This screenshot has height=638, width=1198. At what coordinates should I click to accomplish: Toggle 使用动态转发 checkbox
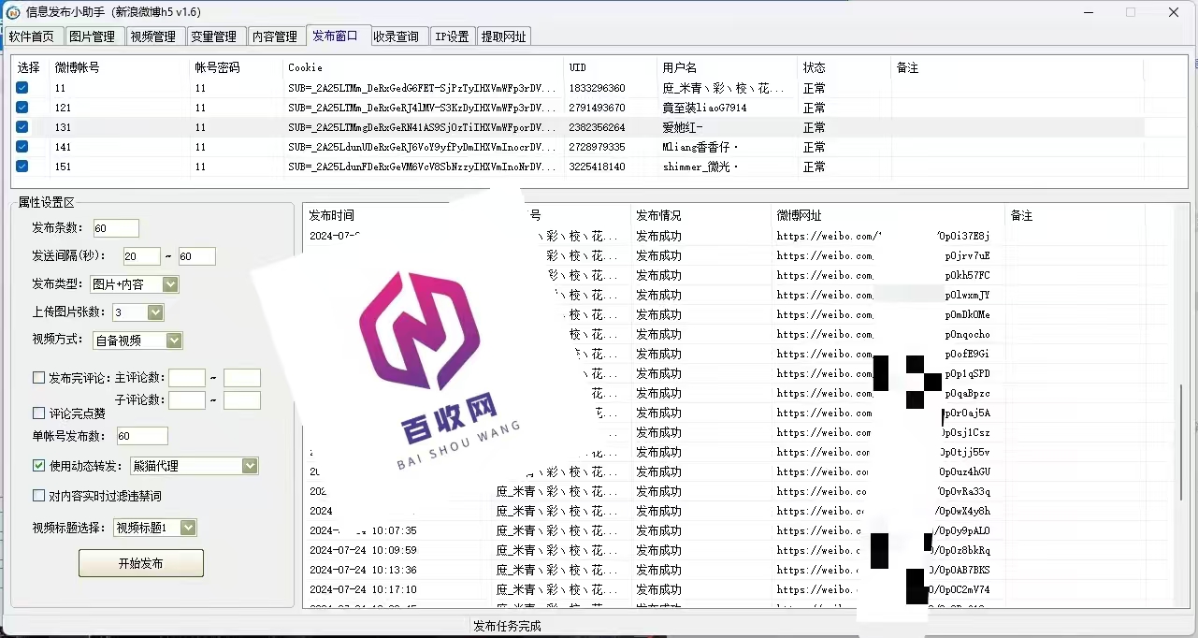click(38, 465)
